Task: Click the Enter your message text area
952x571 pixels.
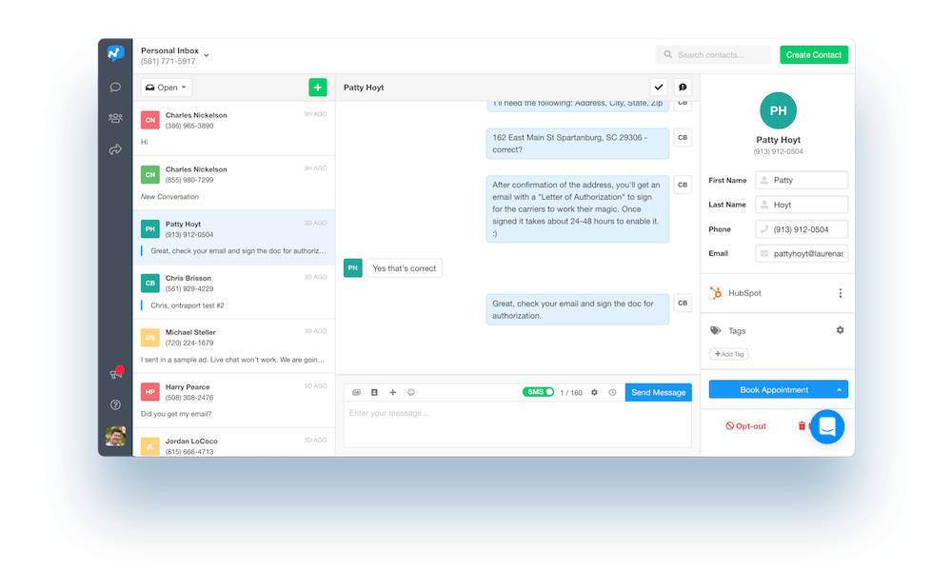Action: click(x=517, y=424)
